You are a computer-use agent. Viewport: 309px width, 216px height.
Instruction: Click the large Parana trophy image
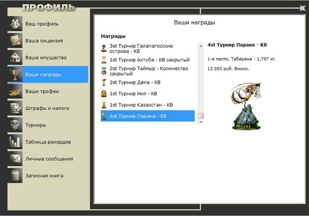pos(246,106)
